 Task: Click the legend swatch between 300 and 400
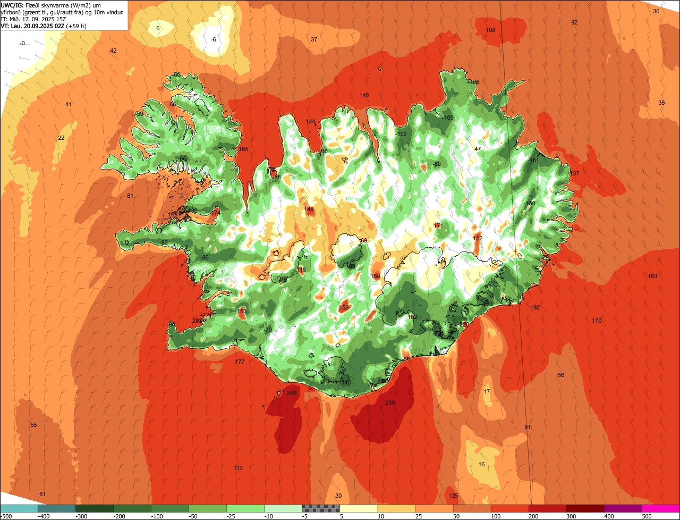[585, 508]
